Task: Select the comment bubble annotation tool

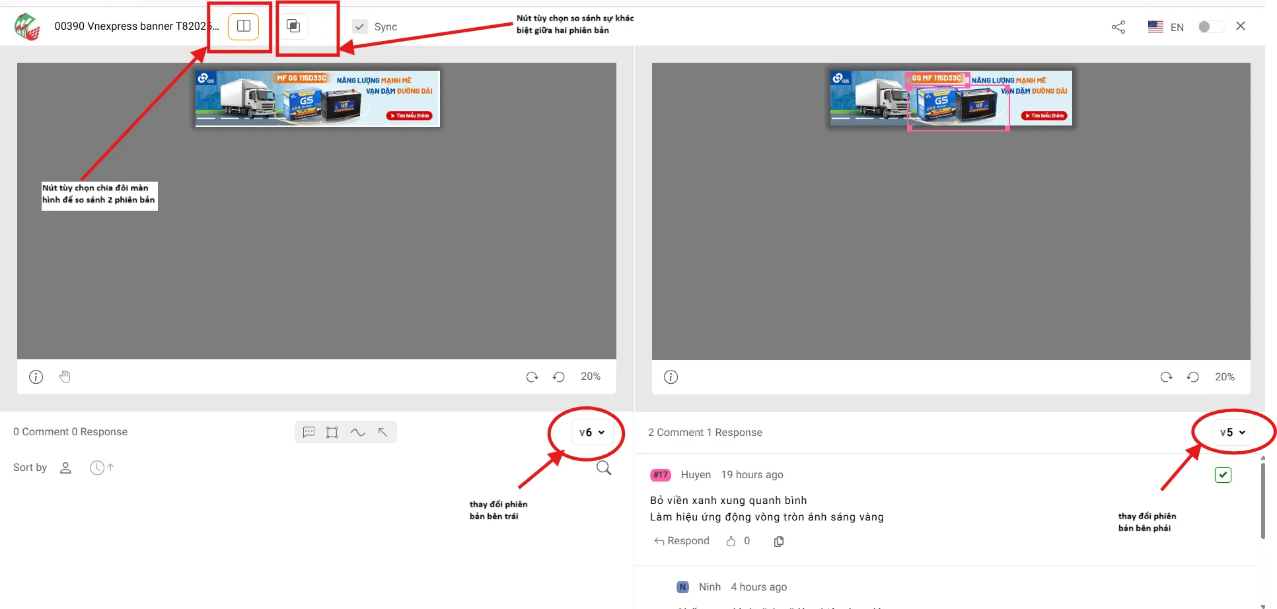Action: coord(309,432)
